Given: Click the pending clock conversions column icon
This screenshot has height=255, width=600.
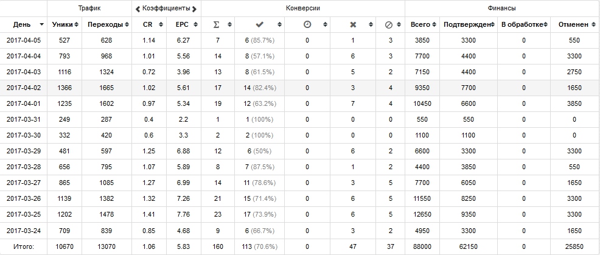Looking at the screenshot, I should [307, 24].
